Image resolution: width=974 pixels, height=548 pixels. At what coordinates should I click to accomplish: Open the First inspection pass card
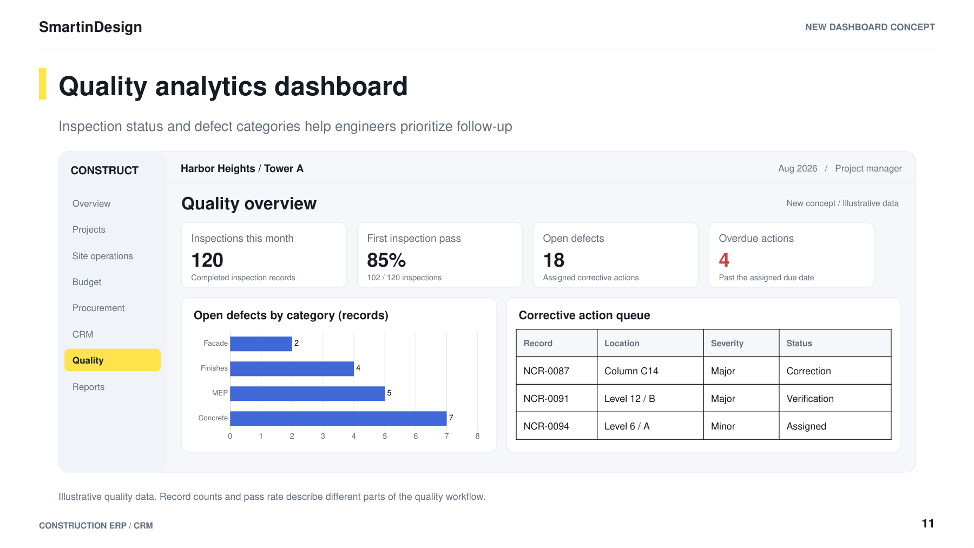point(440,255)
